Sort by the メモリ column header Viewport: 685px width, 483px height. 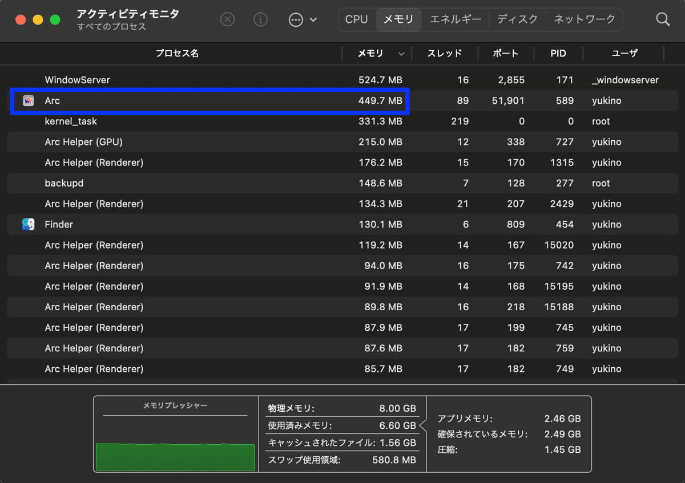370,54
